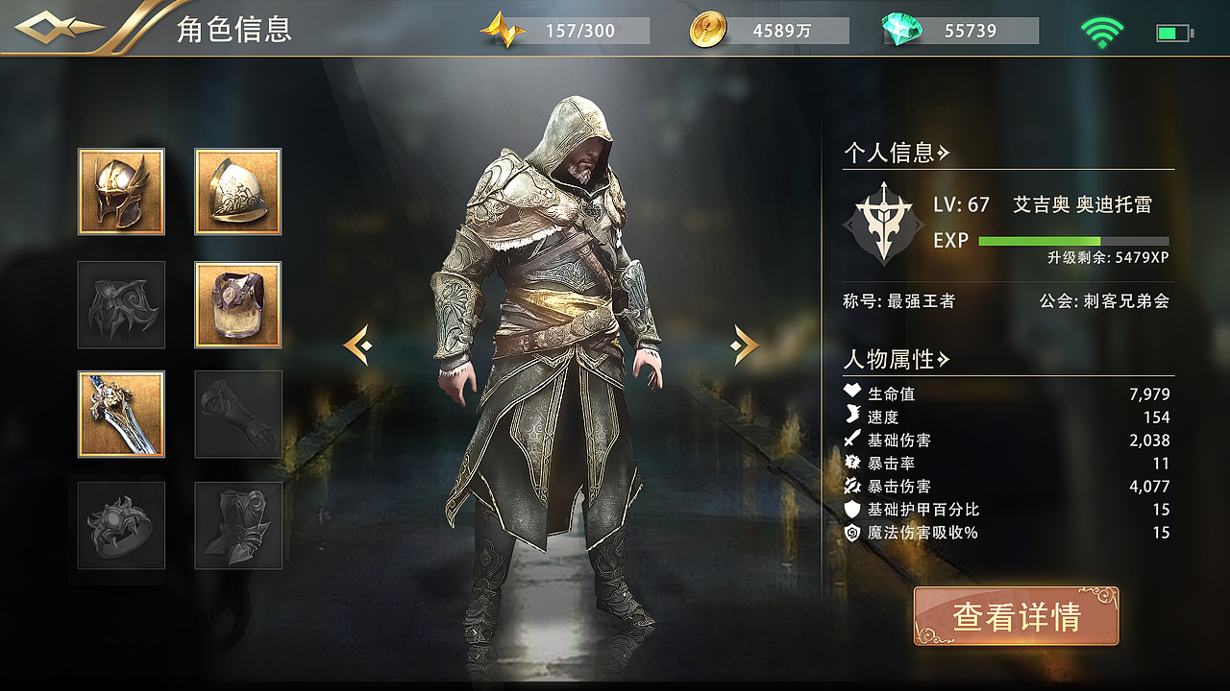1230x691 pixels.
Task: Click the green EXP progress bar
Action: coord(1073,241)
